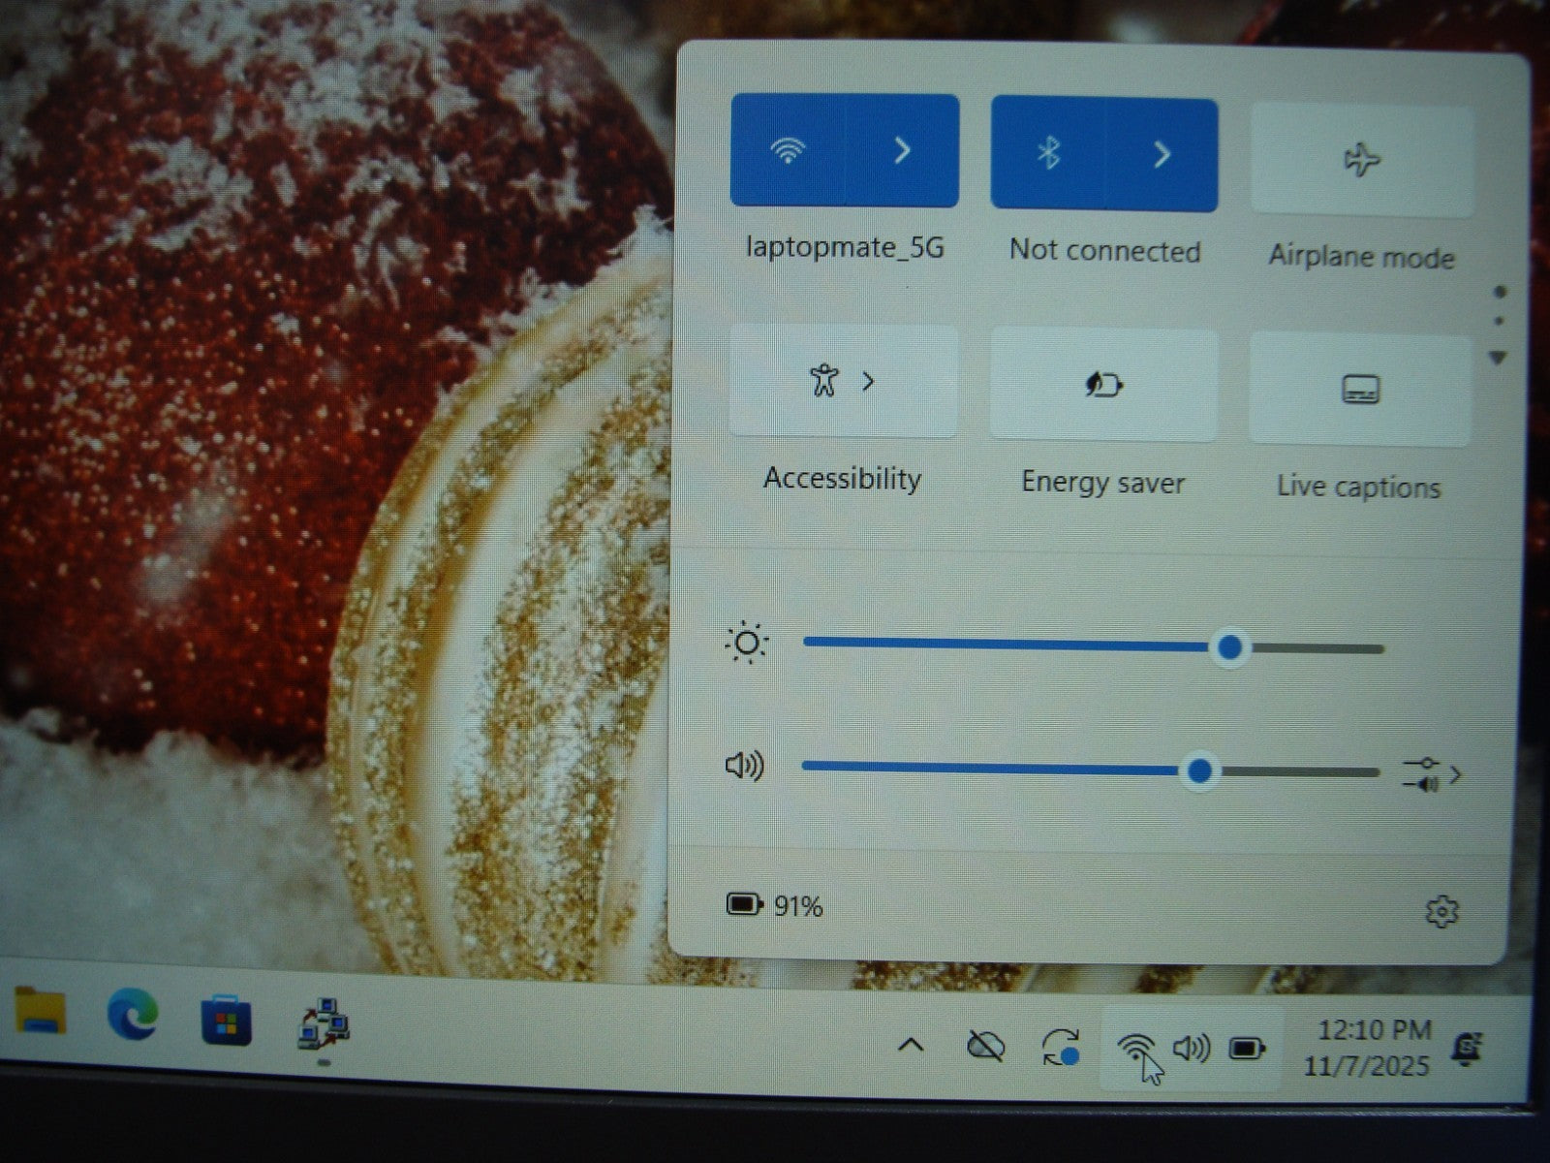Image resolution: width=1550 pixels, height=1163 pixels.
Task: Enable Live captions
Action: point(1360,390)
